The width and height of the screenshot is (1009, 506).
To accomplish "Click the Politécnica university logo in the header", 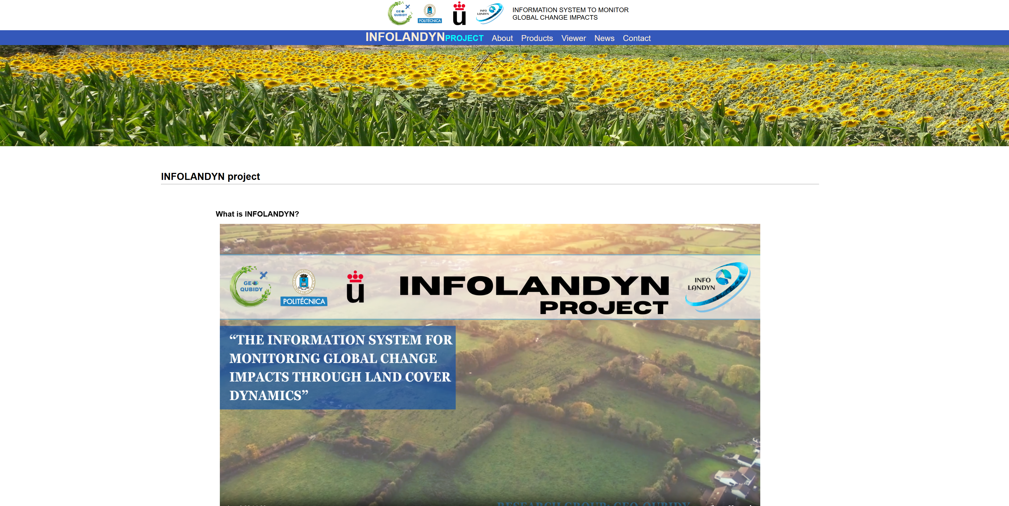I will 430,14.
